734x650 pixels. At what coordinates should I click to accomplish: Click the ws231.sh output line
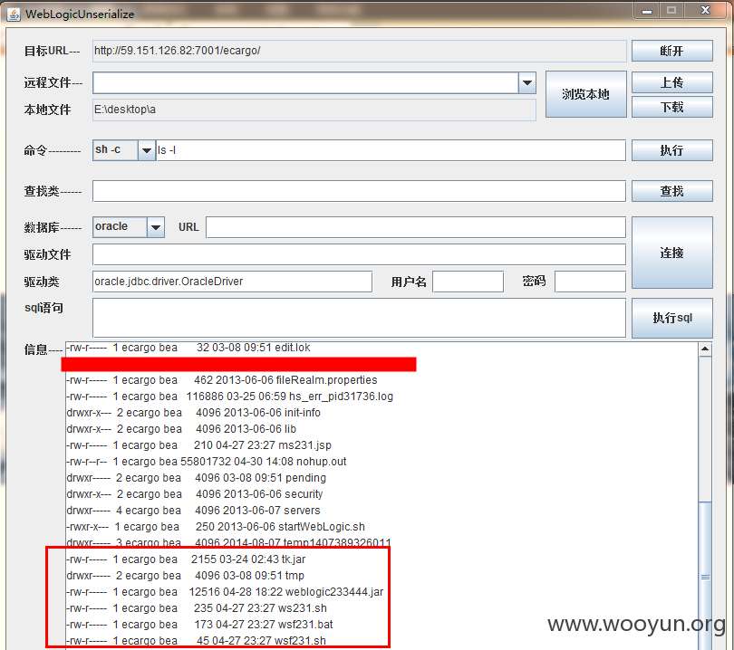click(x=197, y=609)
